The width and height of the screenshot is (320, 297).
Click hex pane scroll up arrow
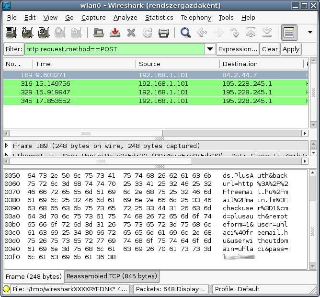(312, 173)
